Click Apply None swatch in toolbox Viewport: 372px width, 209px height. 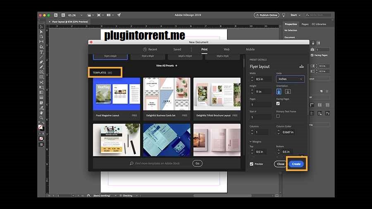(41, 139)
